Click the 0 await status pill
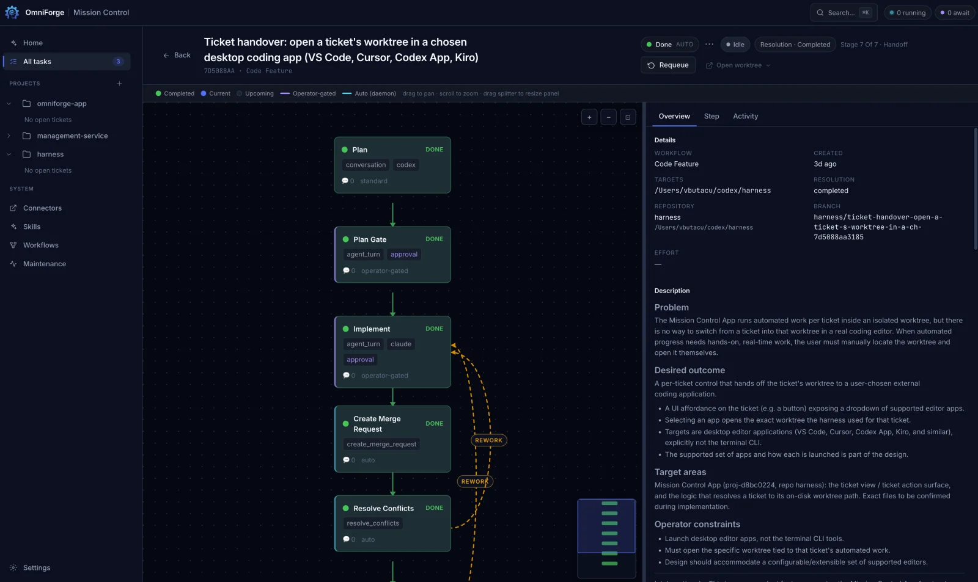 coord(954,12)
